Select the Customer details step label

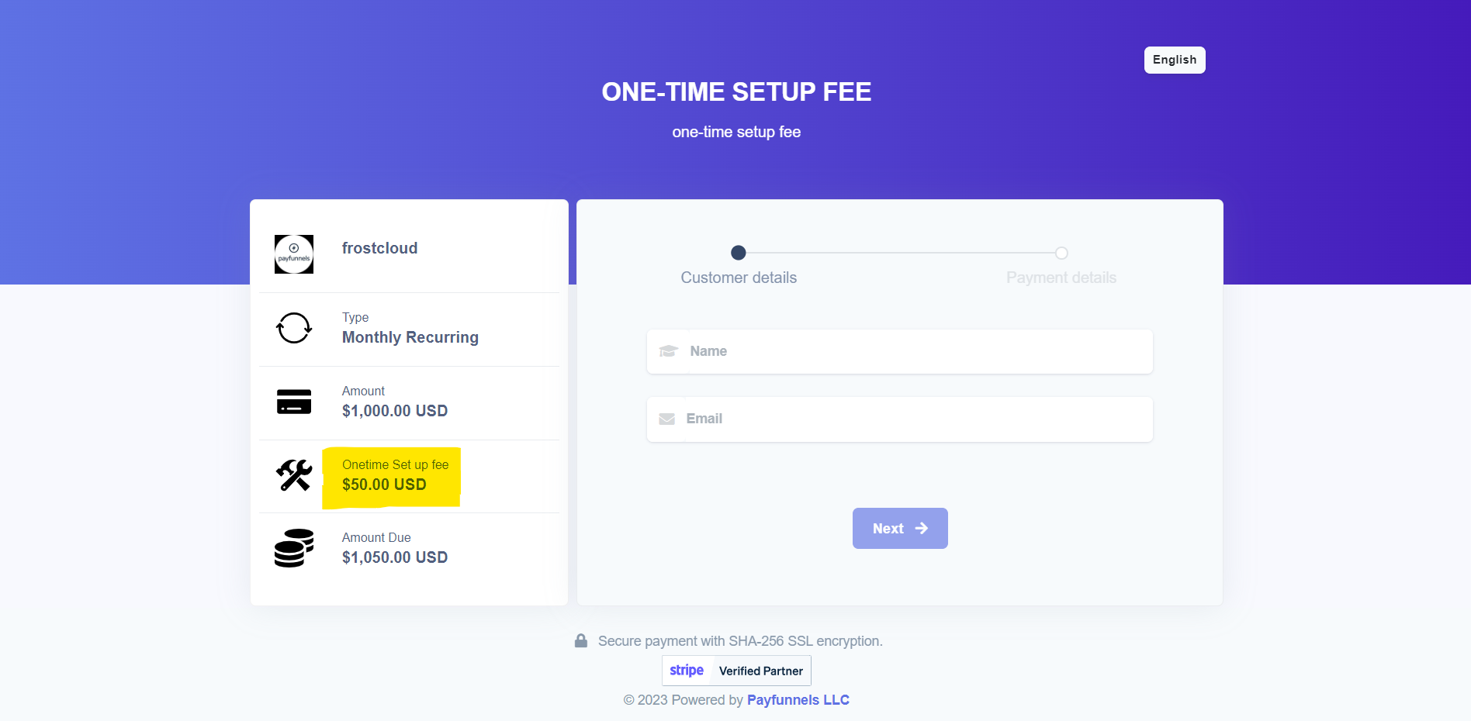coord(738,277)
